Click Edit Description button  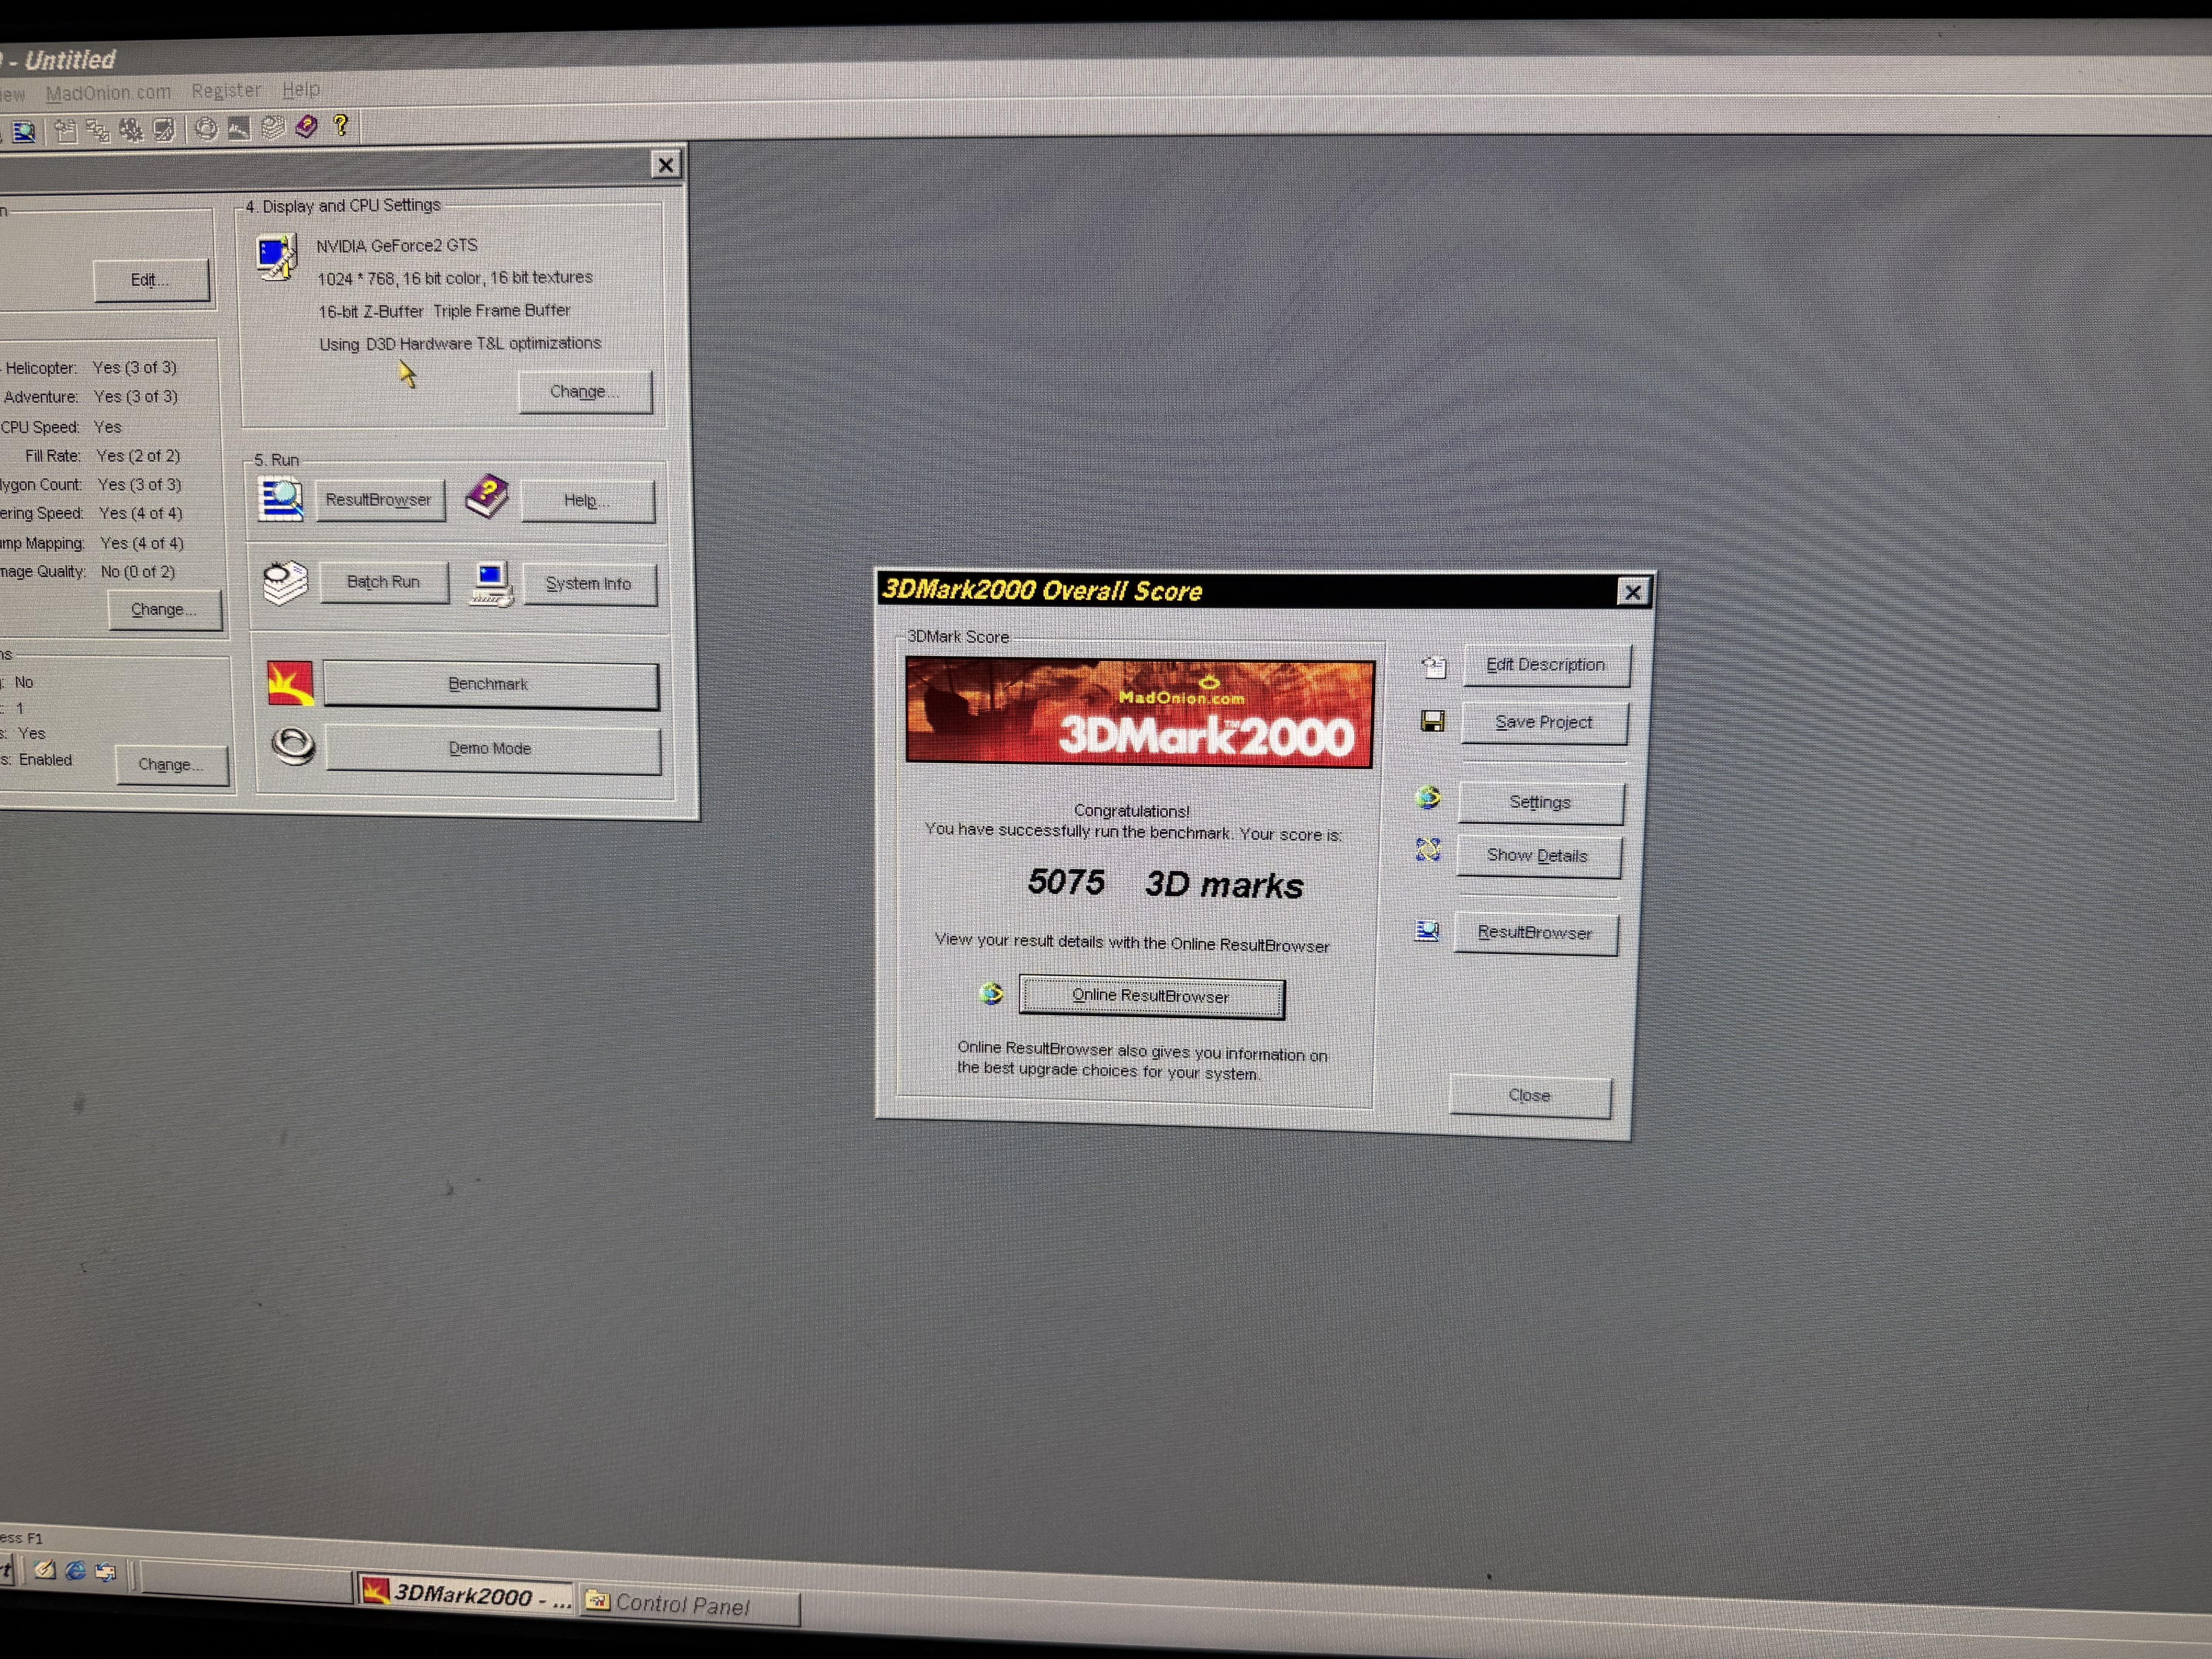[1546, 665]
